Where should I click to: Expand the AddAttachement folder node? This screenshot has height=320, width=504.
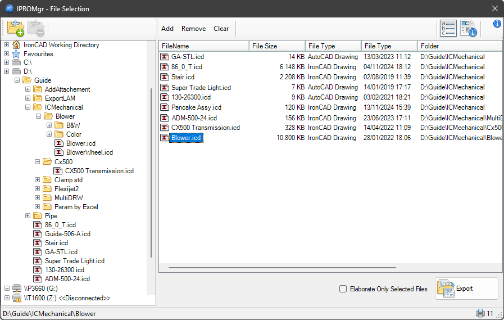28,89
